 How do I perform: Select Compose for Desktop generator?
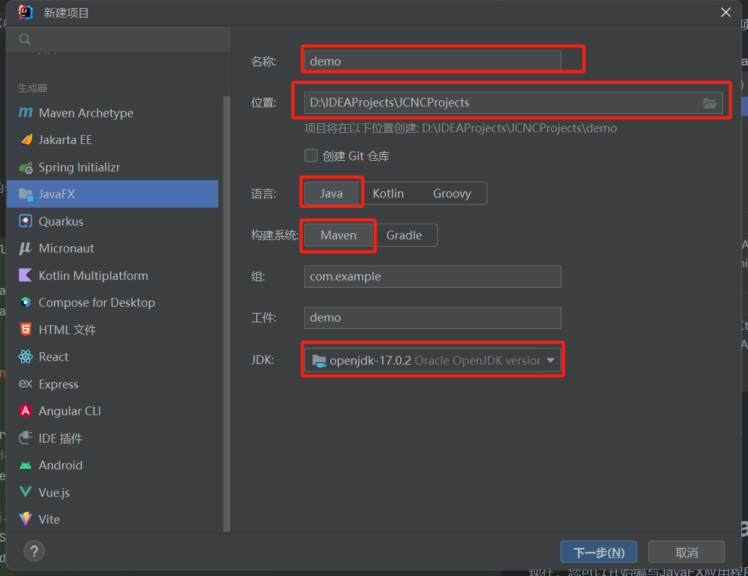tap(97, 302)
